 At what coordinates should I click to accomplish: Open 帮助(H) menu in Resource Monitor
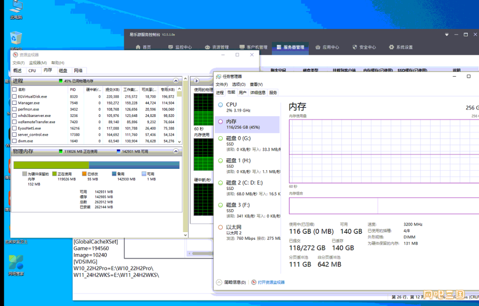[58, 63]
